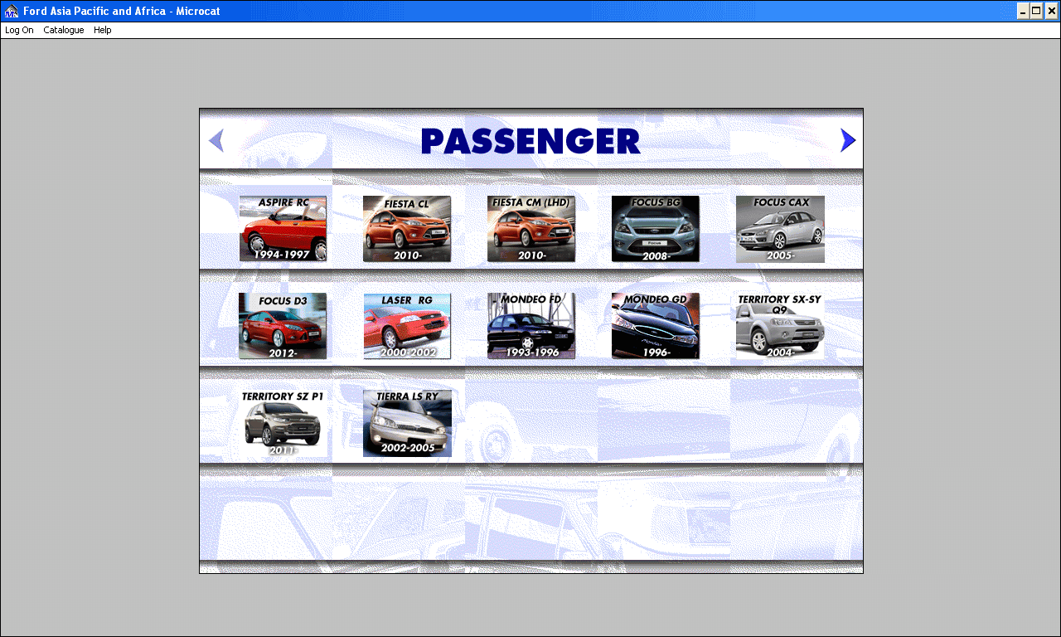Screen dimensions: 1061x637
Task: Open the Log On menu
Action: [x=18, y=30]
